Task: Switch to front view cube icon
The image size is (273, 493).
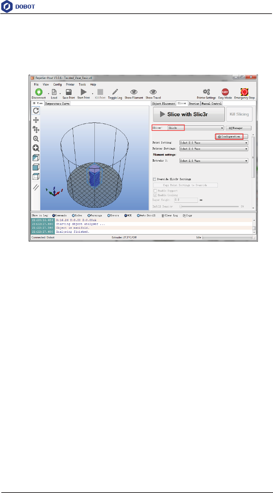Action: (36, 167)
